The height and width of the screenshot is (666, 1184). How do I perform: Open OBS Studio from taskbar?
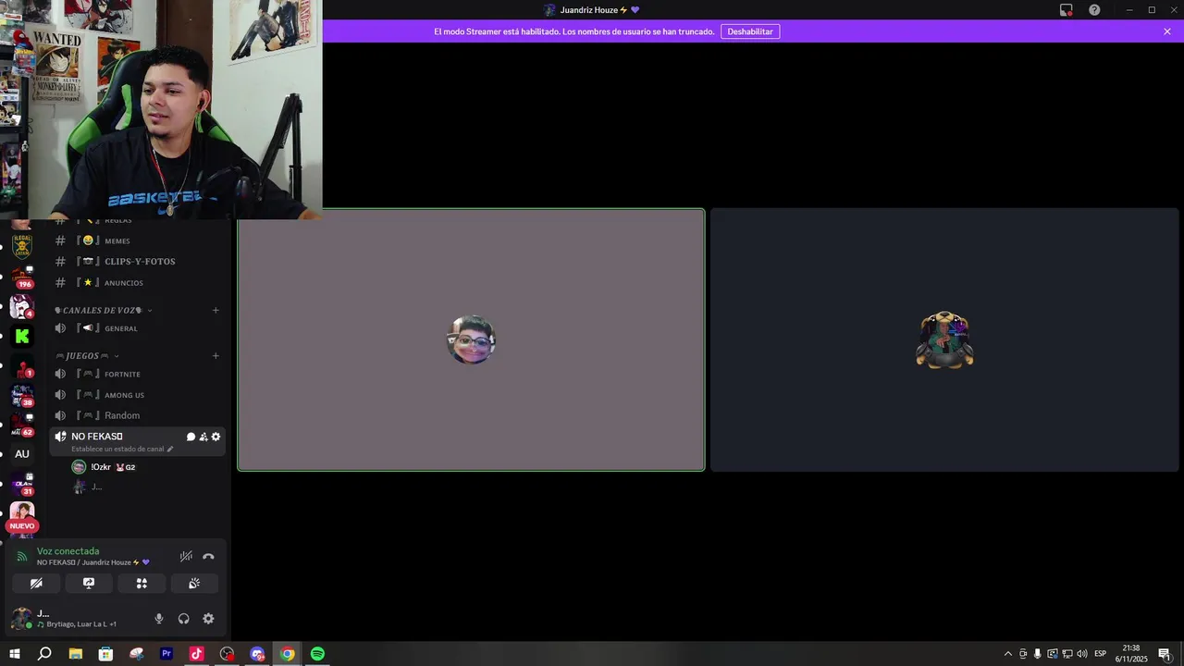228,654
